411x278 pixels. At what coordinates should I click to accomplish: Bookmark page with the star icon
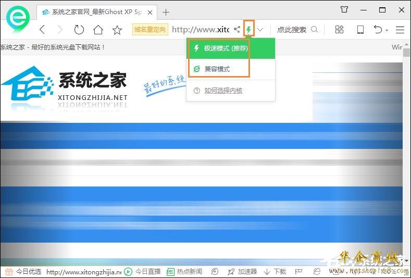tap(117, 30)
